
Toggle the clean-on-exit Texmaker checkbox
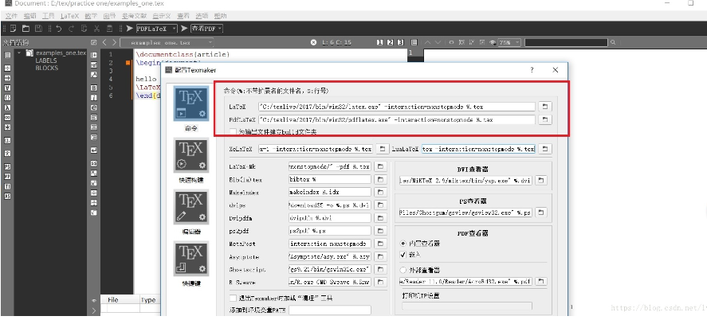point(233,298)
